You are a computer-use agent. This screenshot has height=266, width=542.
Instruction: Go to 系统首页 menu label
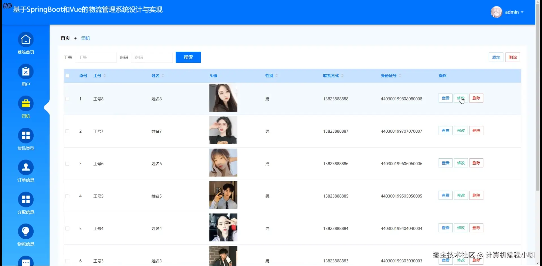click(x=26, y=52)
